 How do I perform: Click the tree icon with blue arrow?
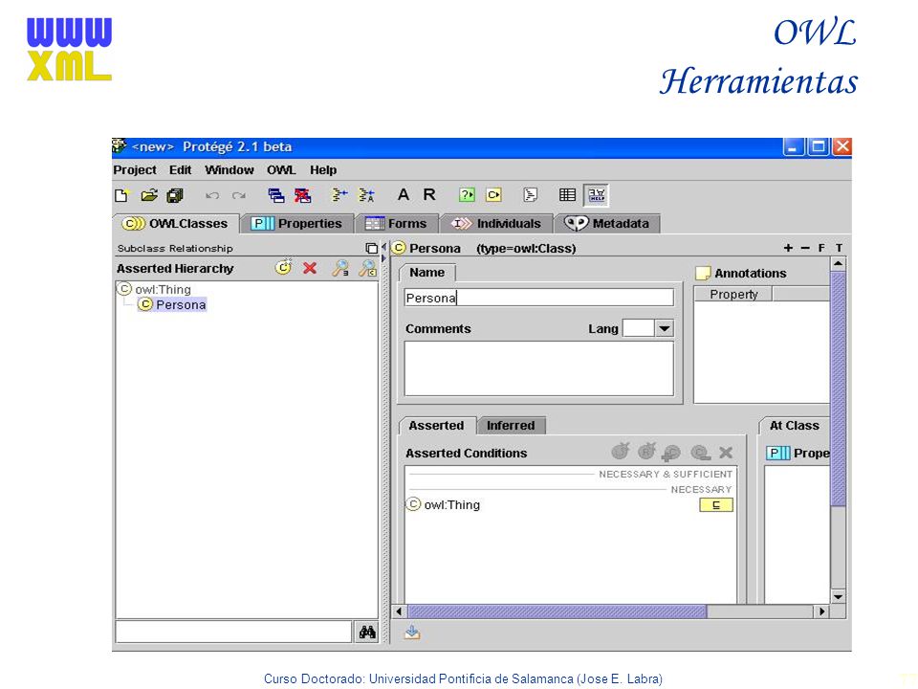pyautogui.click(x=339, y=195)
